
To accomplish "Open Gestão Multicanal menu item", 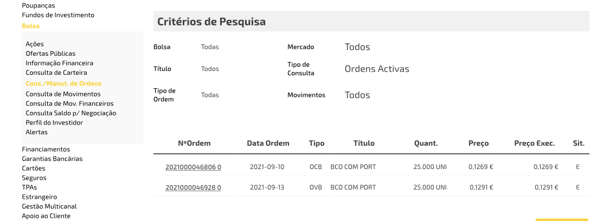I will pos(49,206).
